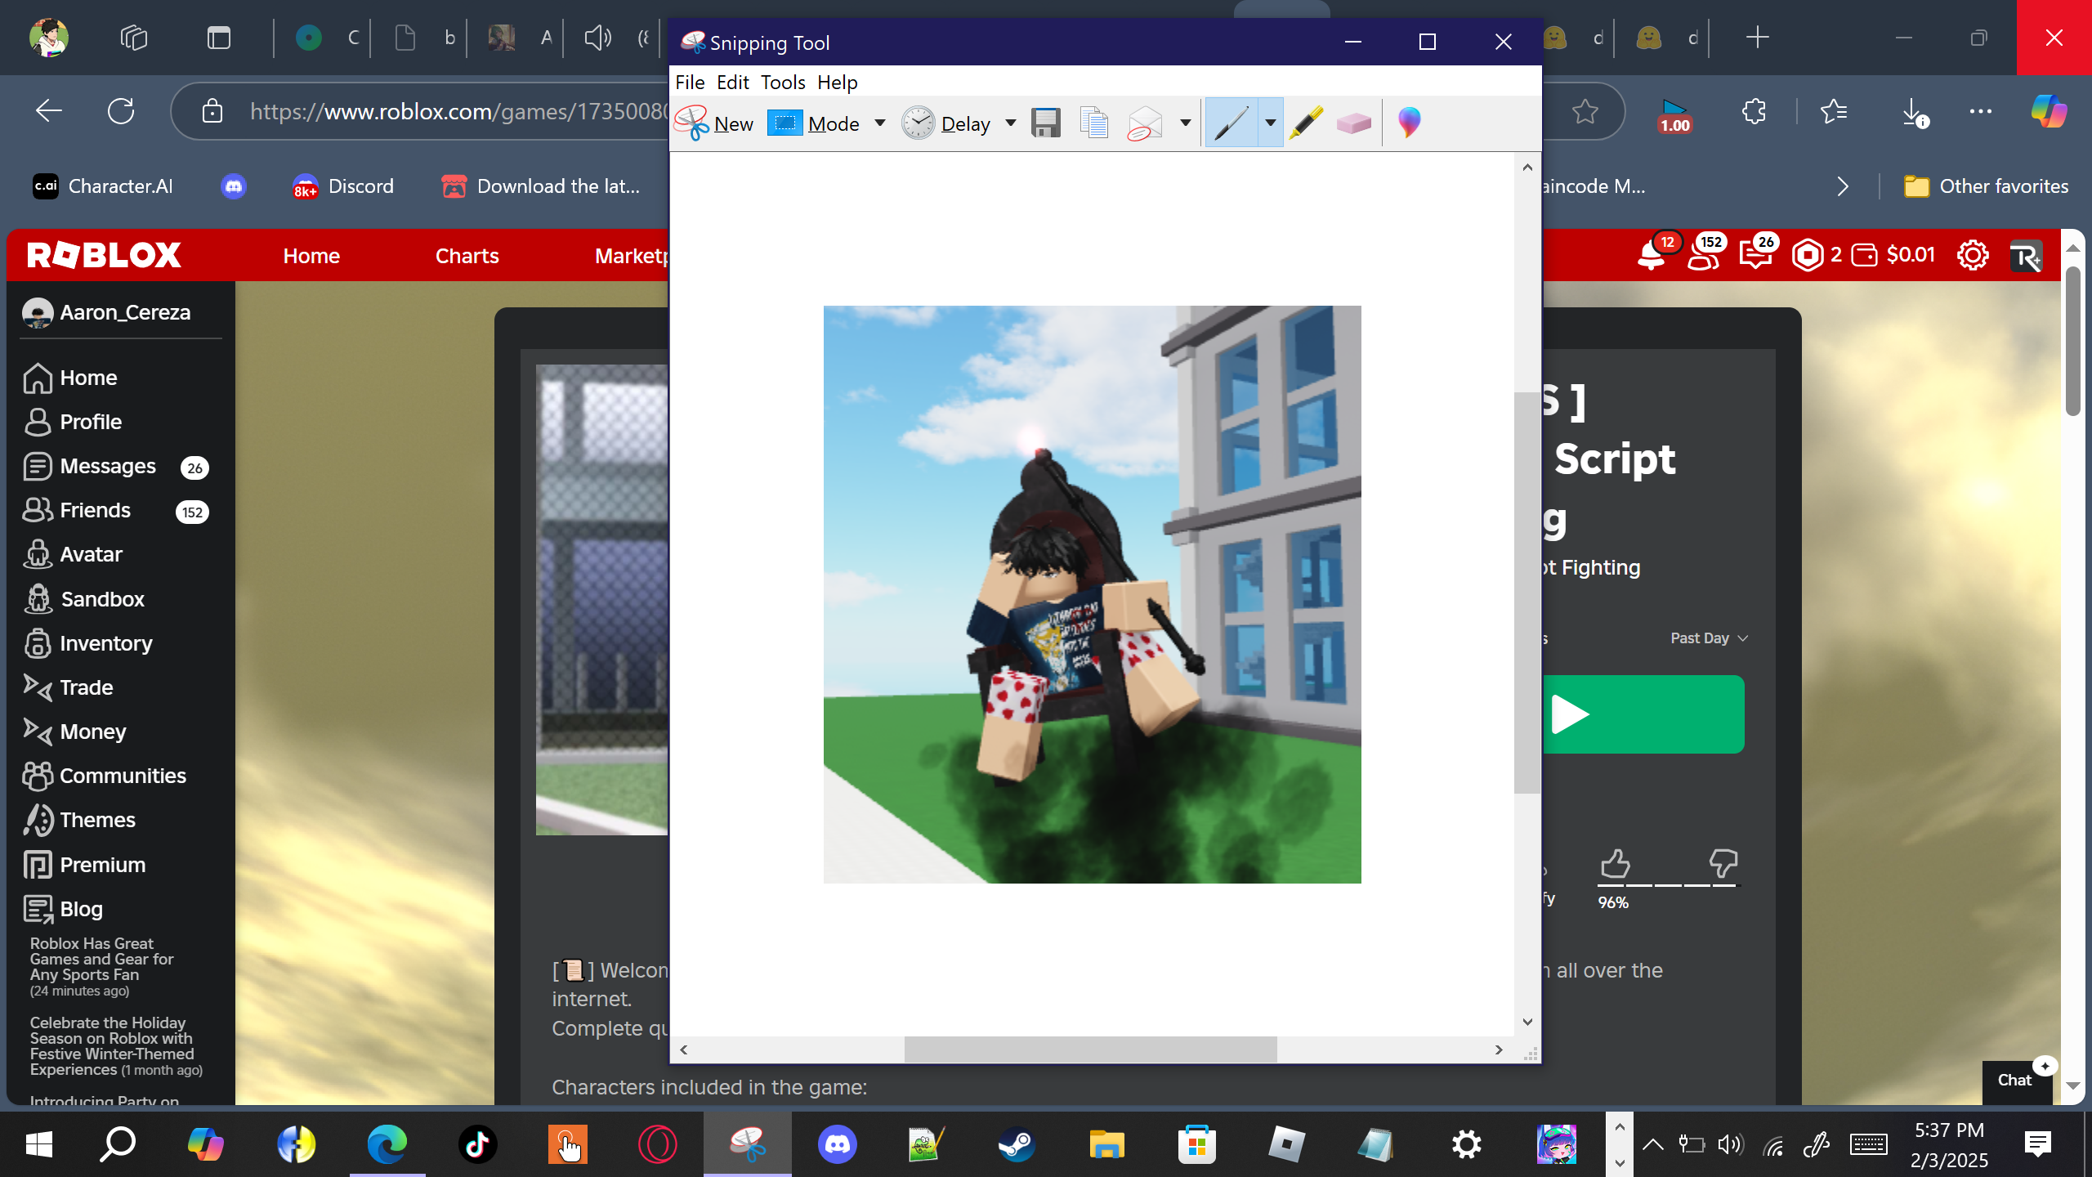The width and height of the screenshot is (2092, 1177).
Task: Click the Copy icon in Snipping Tool
Action: (x=1094, y=123)
